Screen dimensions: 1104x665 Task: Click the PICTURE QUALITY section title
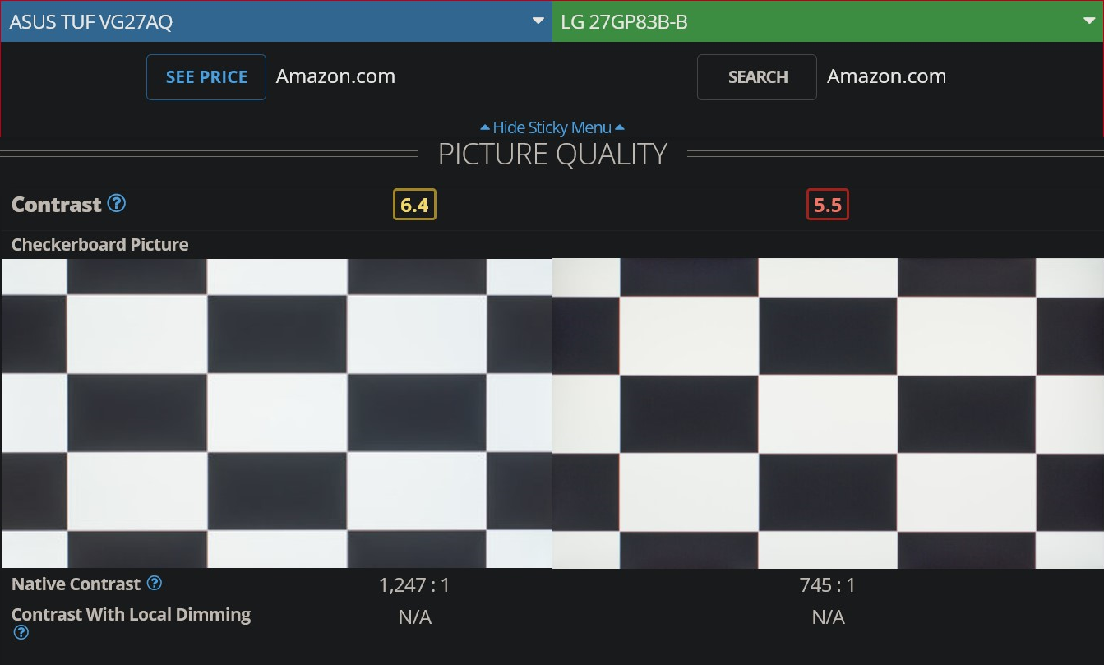(552, 155)
